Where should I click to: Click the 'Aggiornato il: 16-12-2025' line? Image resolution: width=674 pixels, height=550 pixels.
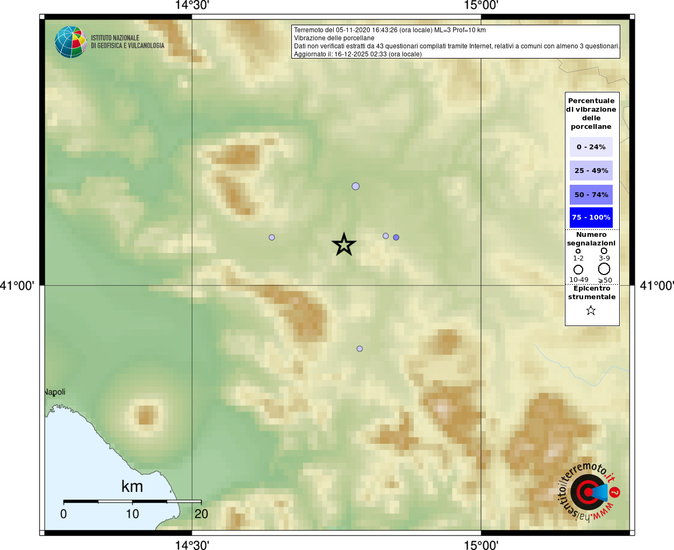(358, 54)
